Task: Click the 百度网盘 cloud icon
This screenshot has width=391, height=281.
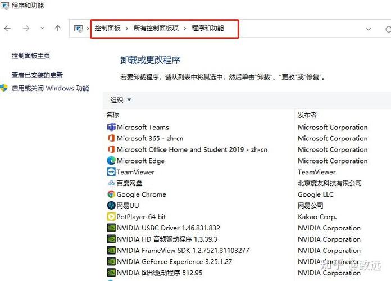Action: [111, 183]
